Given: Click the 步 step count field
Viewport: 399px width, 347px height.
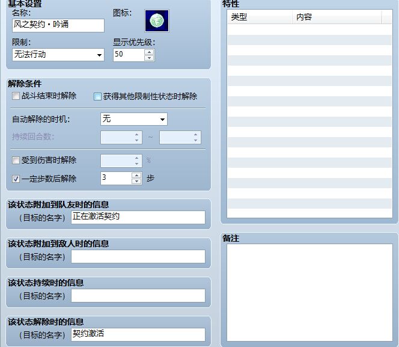Looking at the screenshot, I should click(x=117, y=178).
